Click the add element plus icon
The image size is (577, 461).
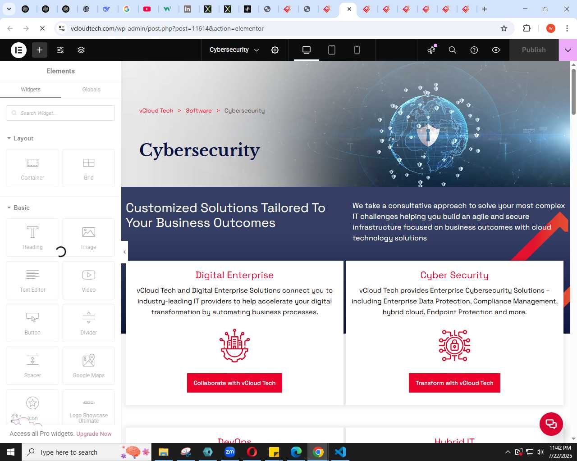pos(40,50)
